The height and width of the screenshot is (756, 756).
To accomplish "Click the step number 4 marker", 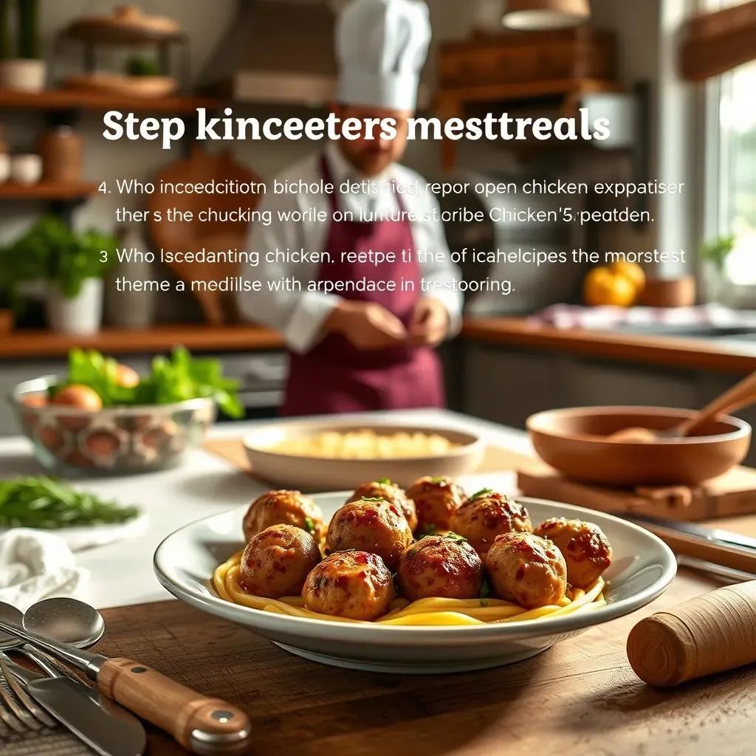I will 105,188.
